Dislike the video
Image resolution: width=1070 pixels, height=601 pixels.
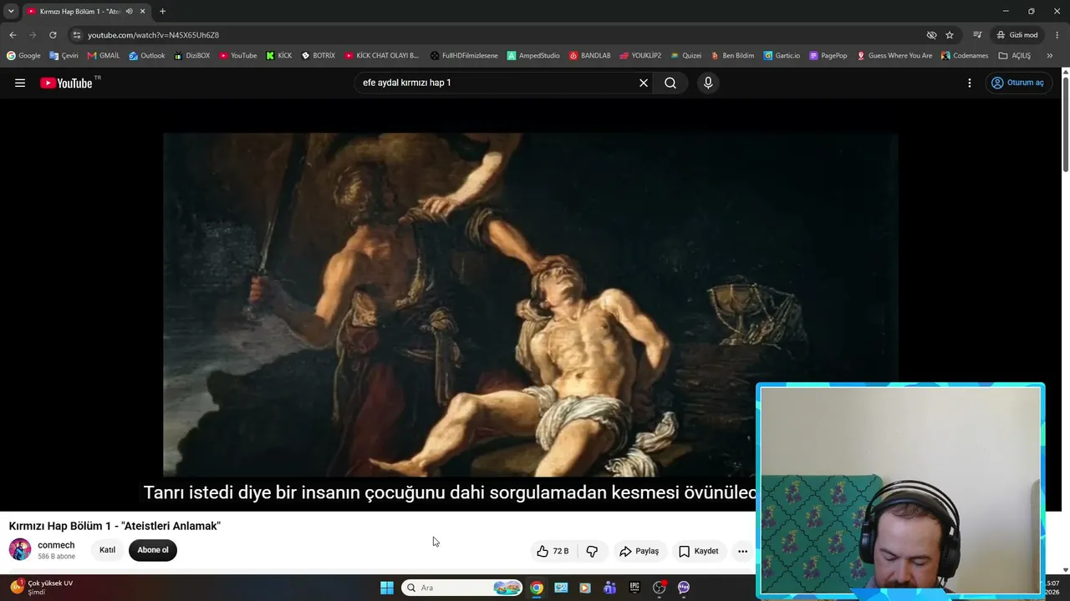click(x=592, y=551)
